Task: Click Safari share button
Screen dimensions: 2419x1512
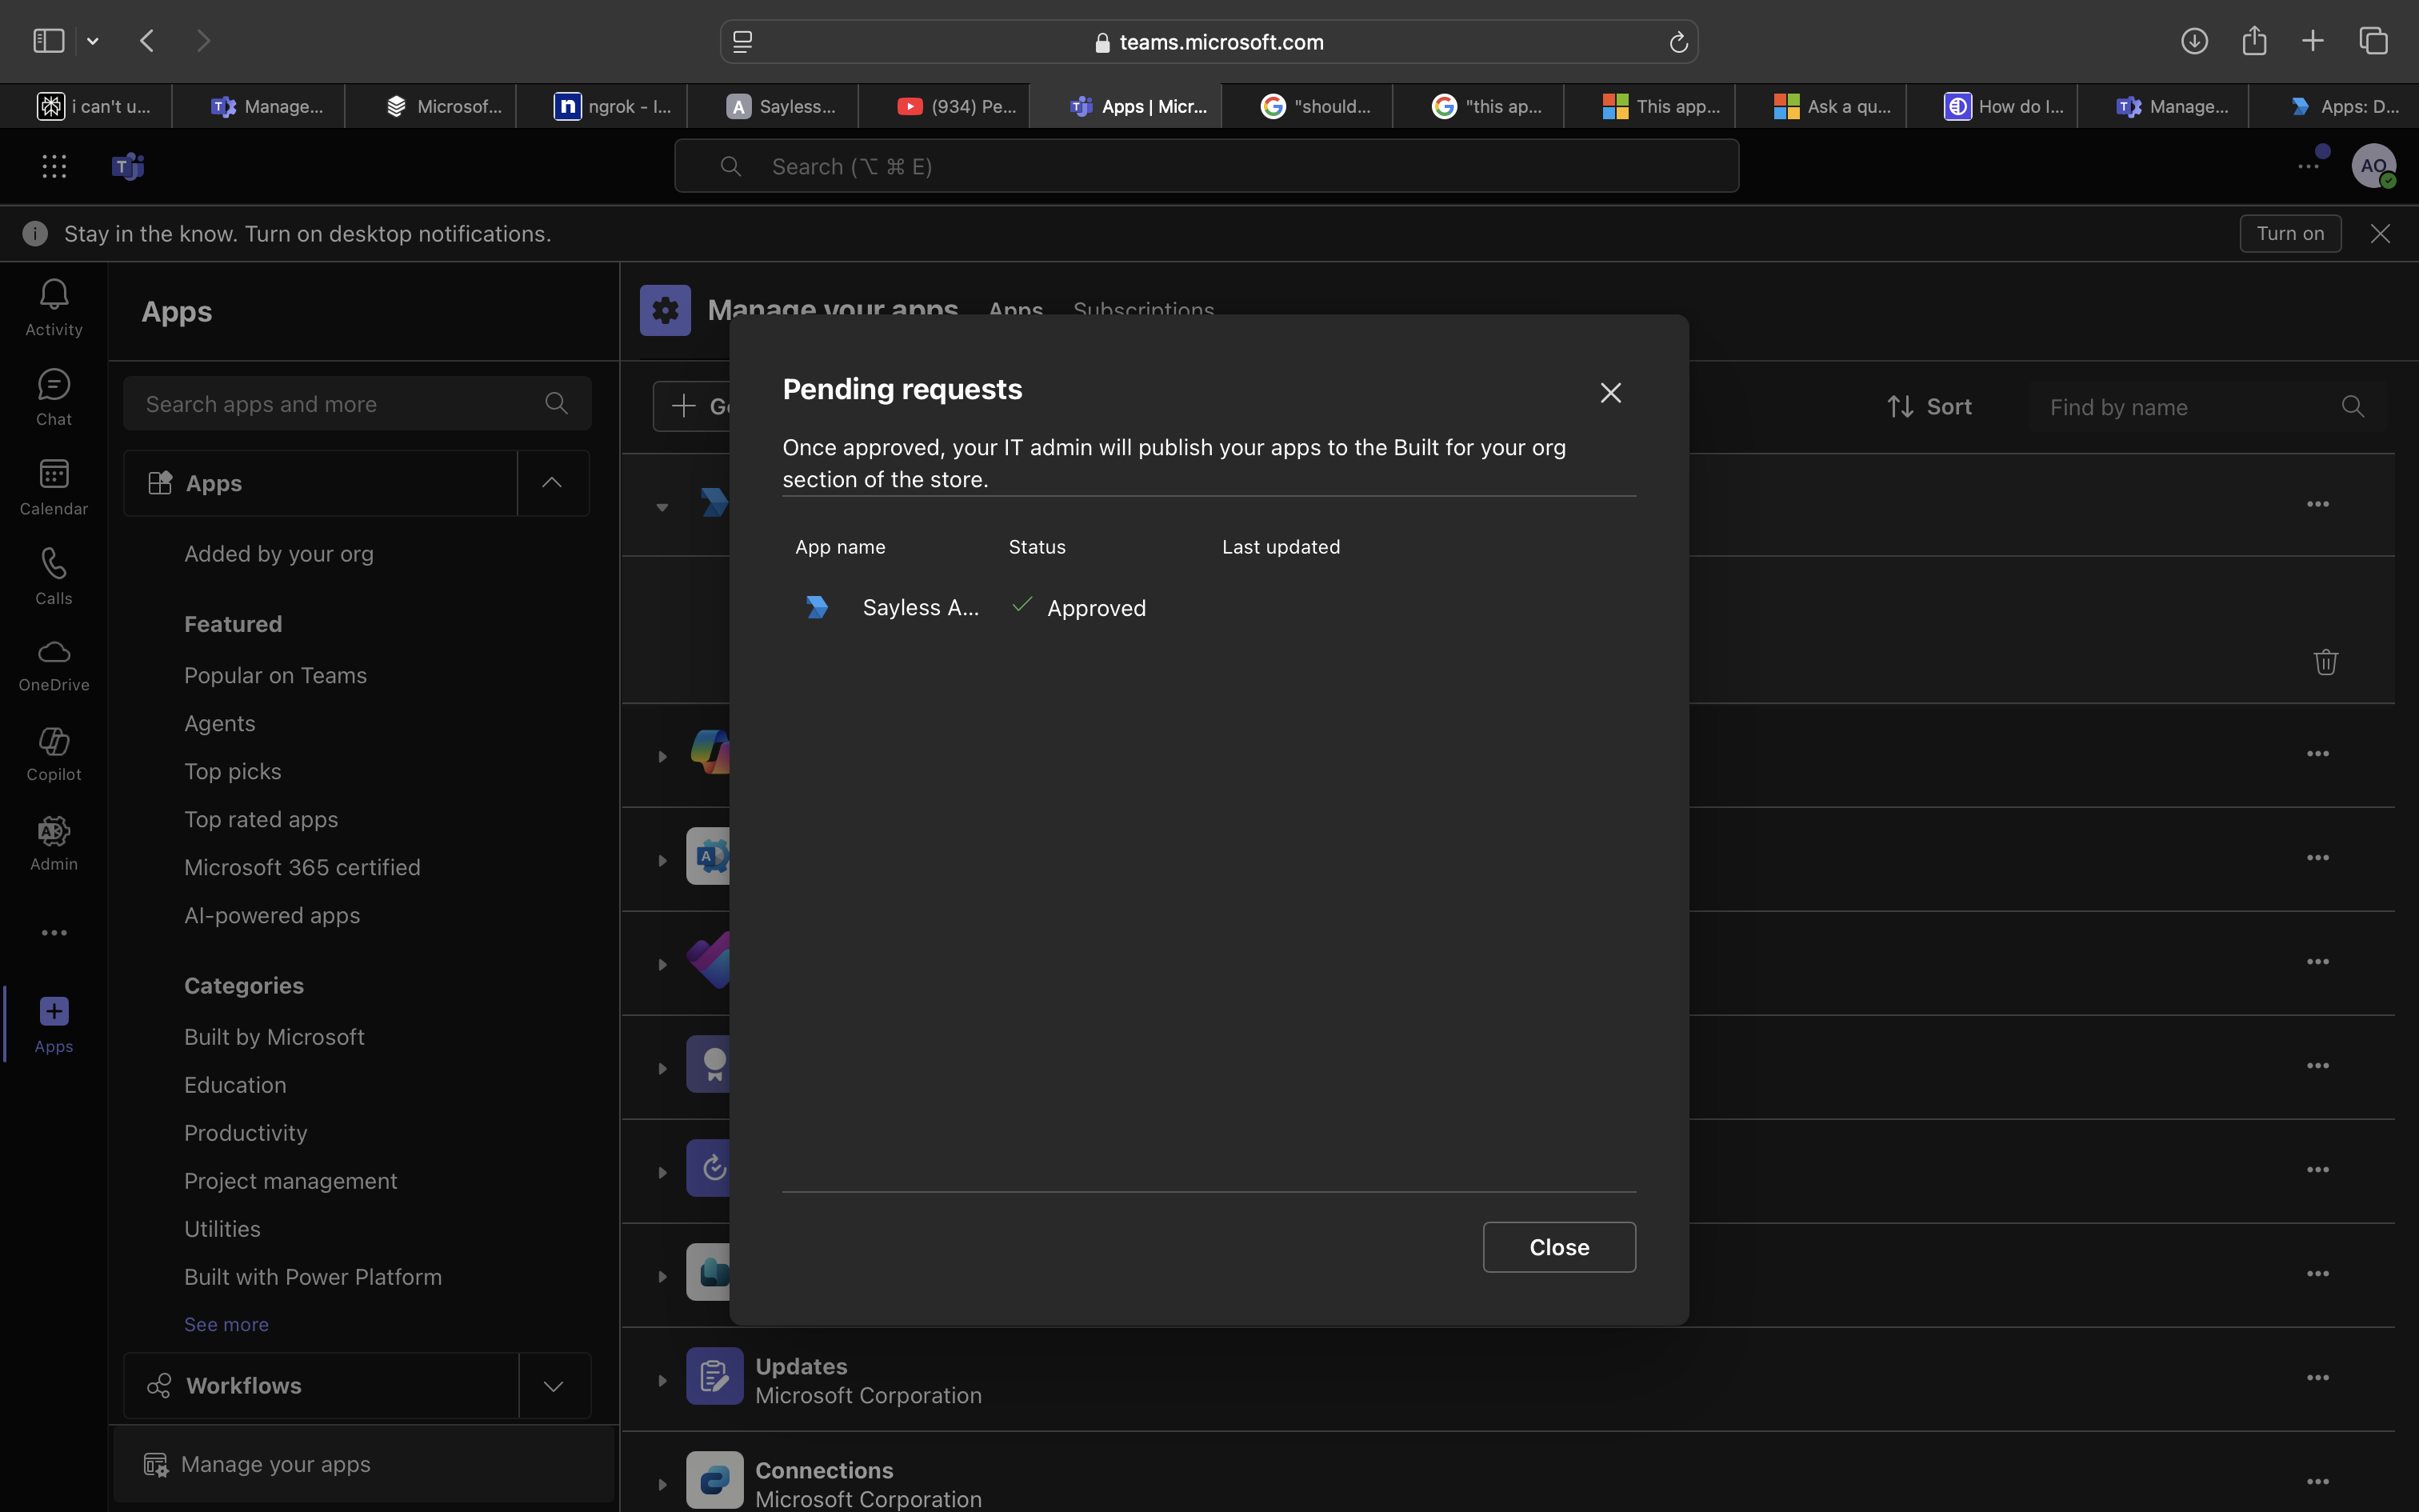Action: pos(2254,41)
